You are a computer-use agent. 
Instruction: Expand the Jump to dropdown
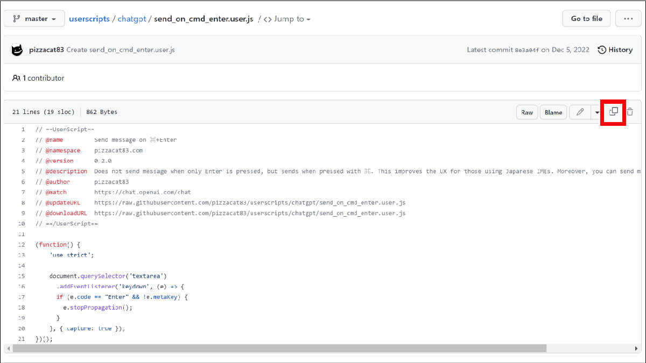pyautogui.click(x=287, y=19)
